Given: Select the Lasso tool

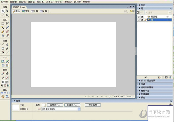Looking at the screenshot, I should (x=7, y=23).
